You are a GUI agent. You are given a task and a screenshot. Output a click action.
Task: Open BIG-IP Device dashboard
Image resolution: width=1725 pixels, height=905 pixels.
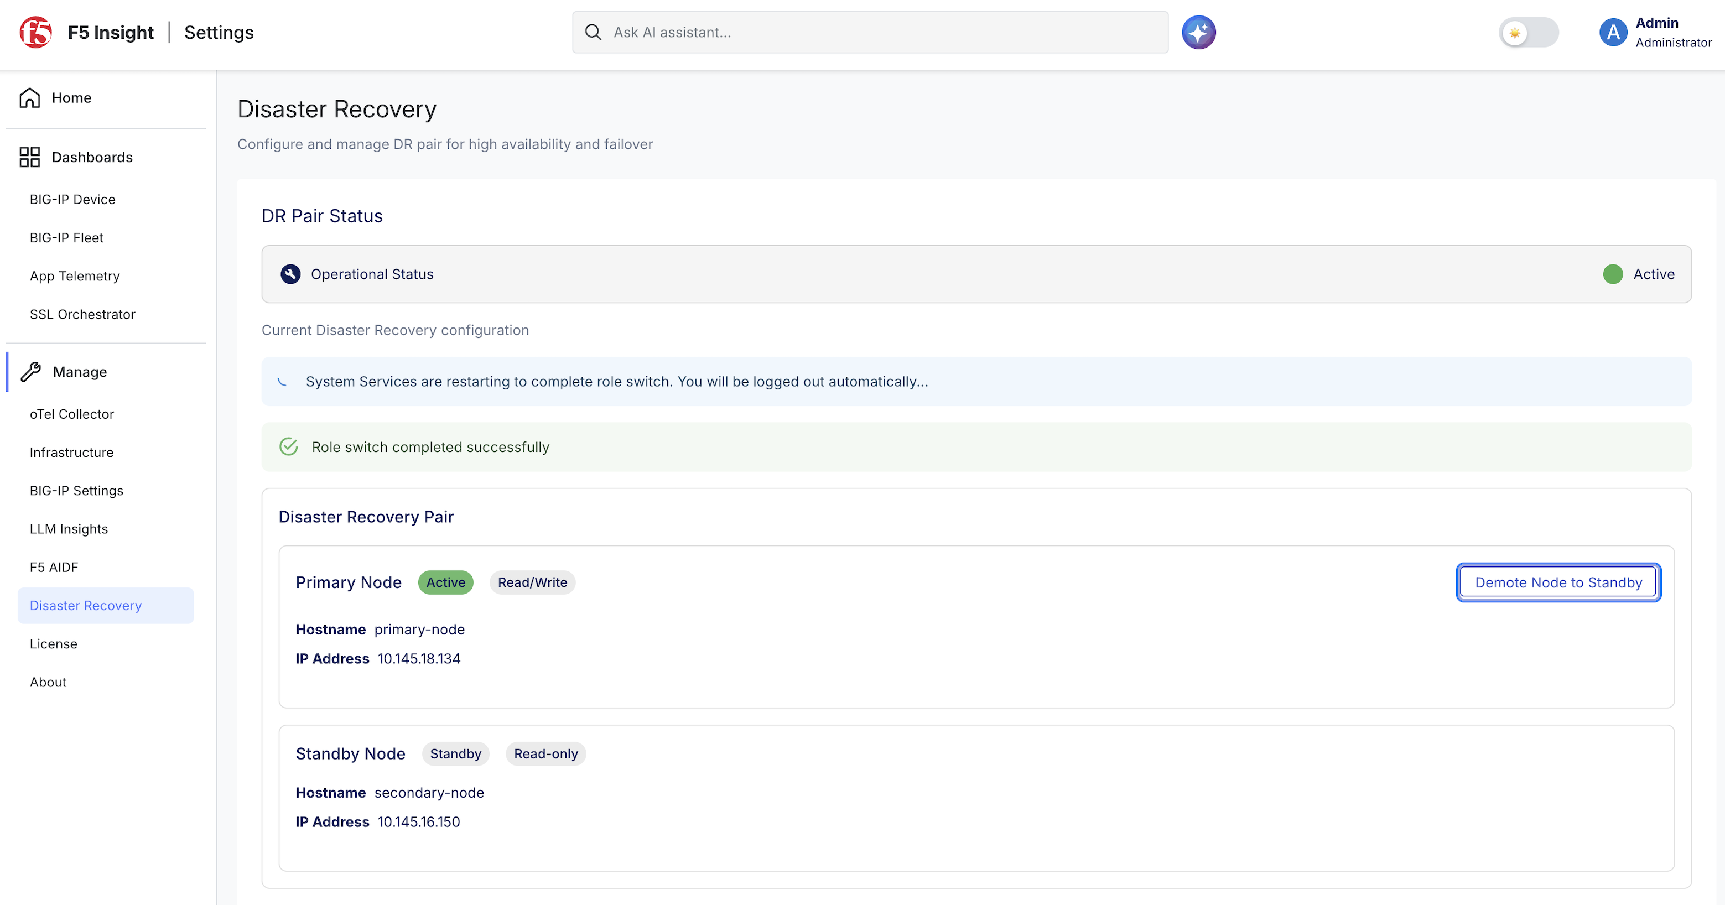pos(72,200)
